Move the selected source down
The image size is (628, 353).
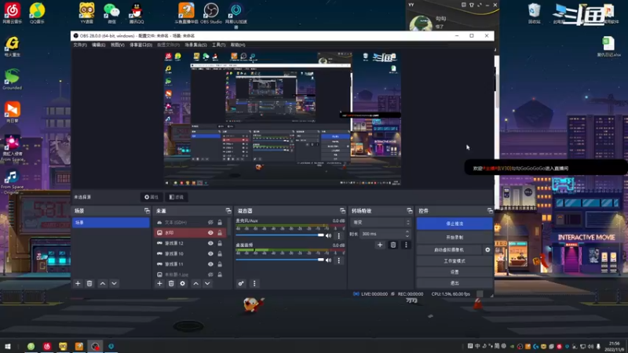click(207, 283)
